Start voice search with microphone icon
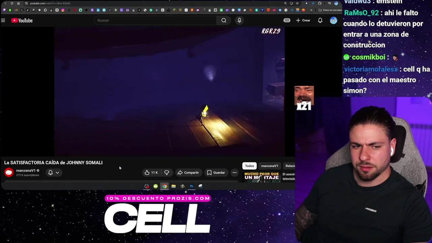Screen dimensions: 432x243 point(239,21)
